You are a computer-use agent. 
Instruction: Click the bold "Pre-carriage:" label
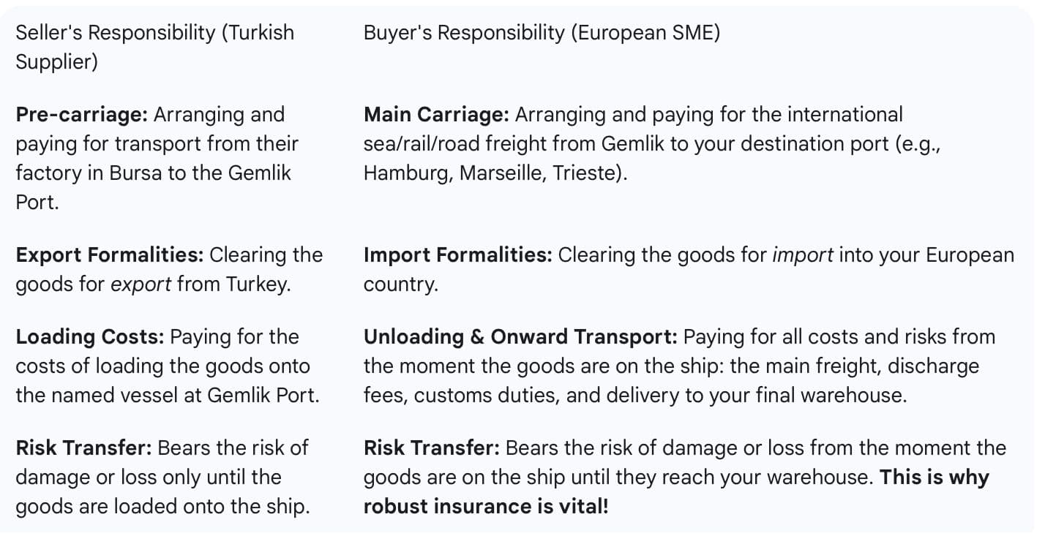(82, 115)
